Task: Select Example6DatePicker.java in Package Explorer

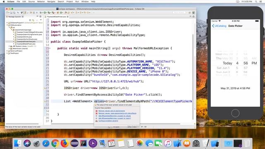Action: coord(26,44)
